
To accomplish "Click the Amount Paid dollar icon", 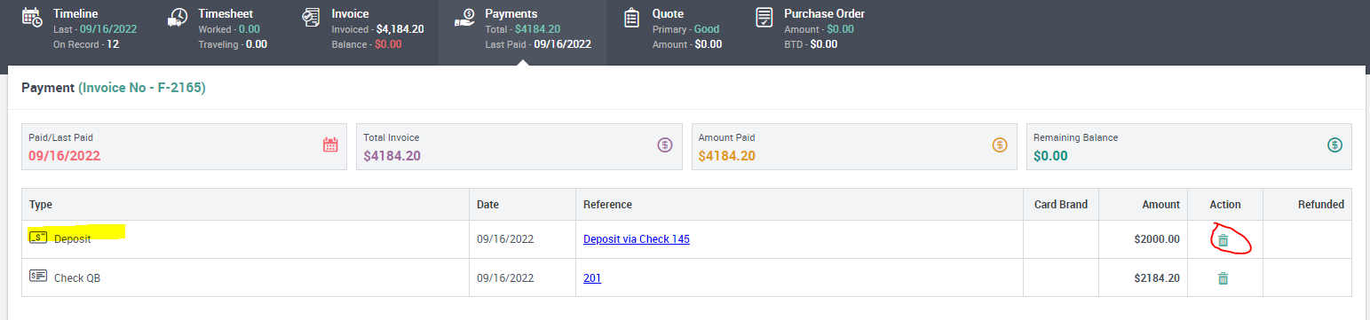I will 1000,145.
